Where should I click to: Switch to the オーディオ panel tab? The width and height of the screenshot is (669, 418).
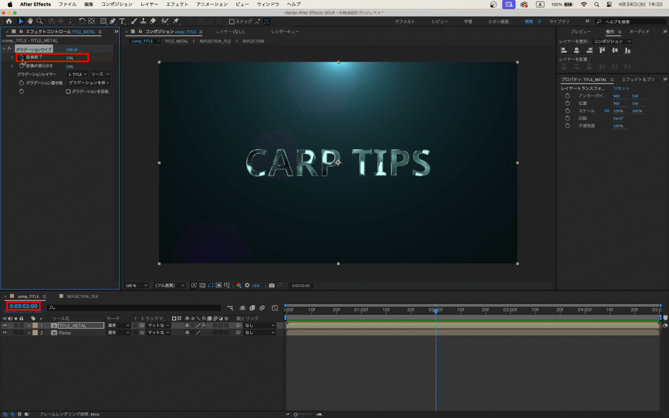click(639, 31)
